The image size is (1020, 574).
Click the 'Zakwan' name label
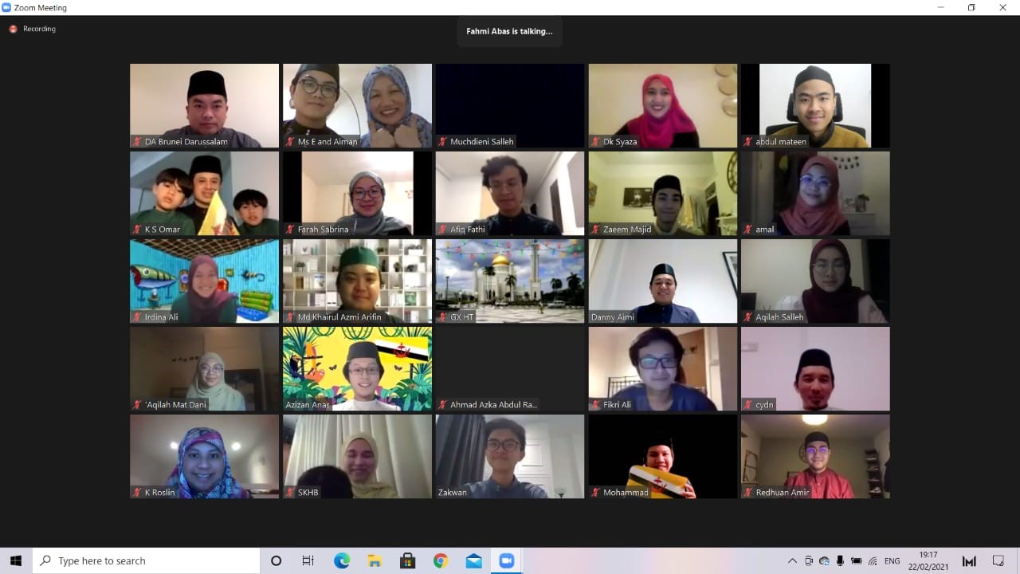point(452,493)
